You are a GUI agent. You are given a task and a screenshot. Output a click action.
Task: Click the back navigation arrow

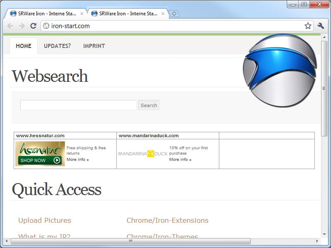point(11,25)
